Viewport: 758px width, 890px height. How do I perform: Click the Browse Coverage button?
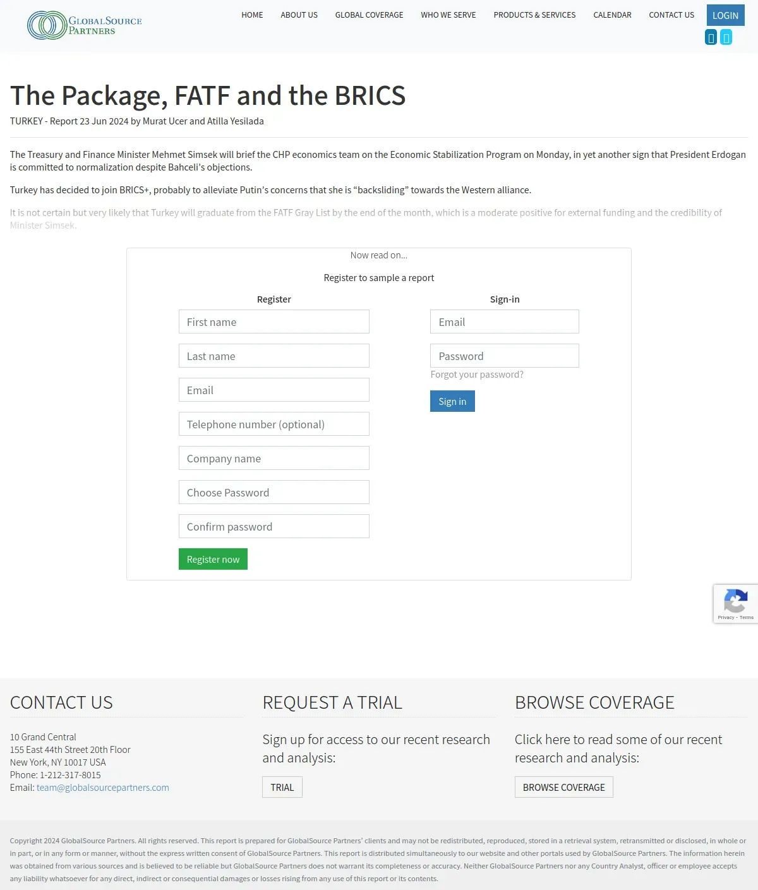pos(563,787)
